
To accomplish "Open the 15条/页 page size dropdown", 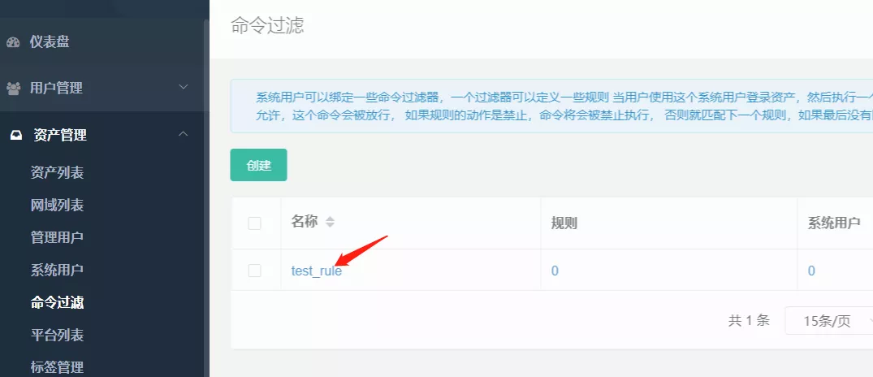I will (x=828, y=320).
